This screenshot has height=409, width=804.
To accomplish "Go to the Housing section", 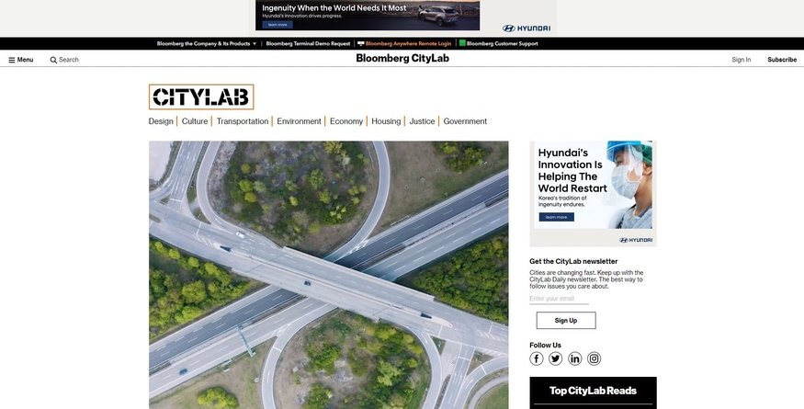I will (386, 121).
